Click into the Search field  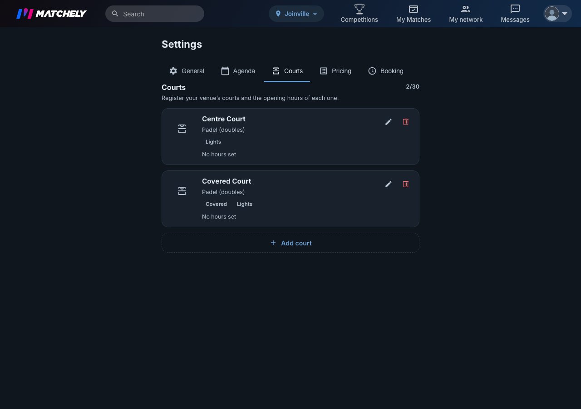(x=155, y=14)
